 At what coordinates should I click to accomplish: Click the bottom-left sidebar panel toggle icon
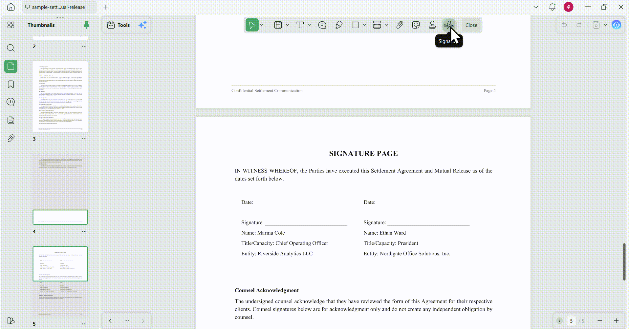click(x=11, y=320)
